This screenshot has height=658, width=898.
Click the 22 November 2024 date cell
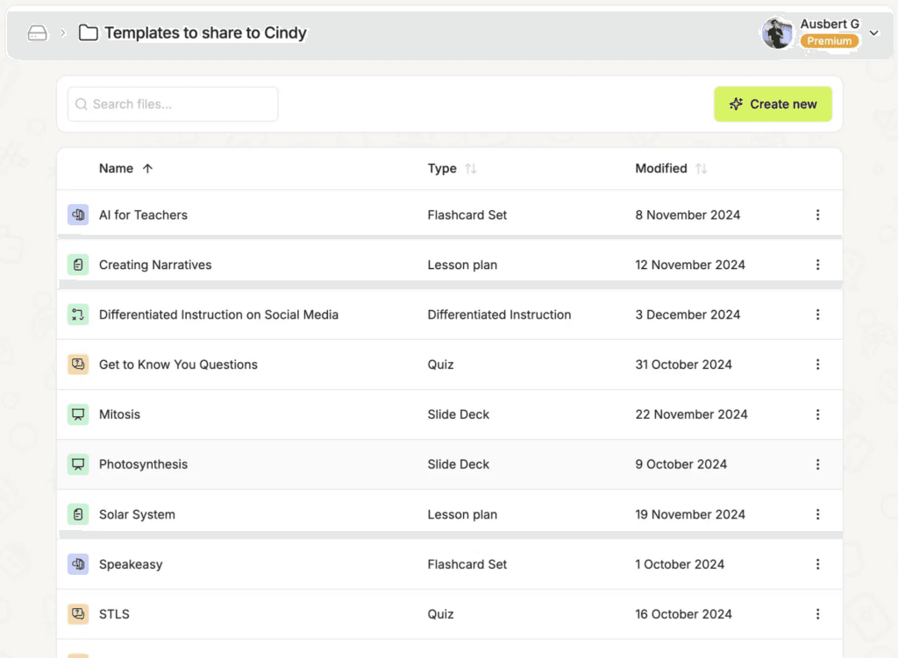coord(691,414)
